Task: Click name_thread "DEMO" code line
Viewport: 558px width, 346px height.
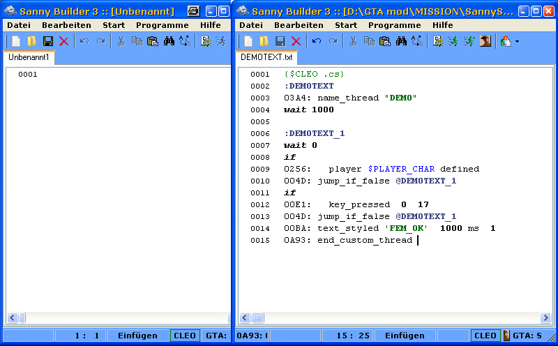Action: coord(350,98)
